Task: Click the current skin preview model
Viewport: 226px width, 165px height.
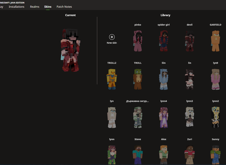Action: (x=71, y=50)
